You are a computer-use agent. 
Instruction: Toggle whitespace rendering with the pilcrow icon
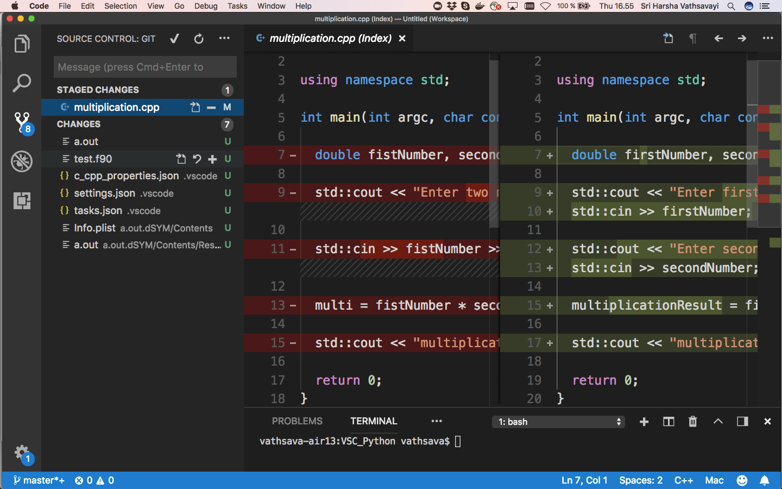[692, 39]
